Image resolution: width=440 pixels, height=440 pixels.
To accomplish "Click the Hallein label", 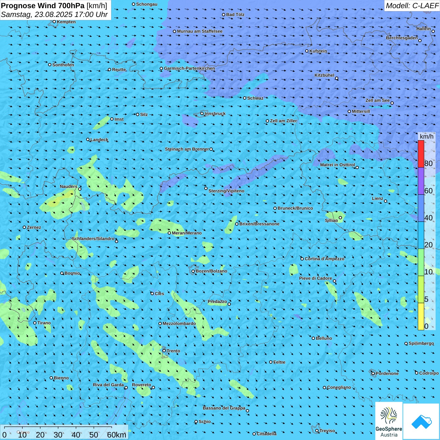I will tap(424, 29).
